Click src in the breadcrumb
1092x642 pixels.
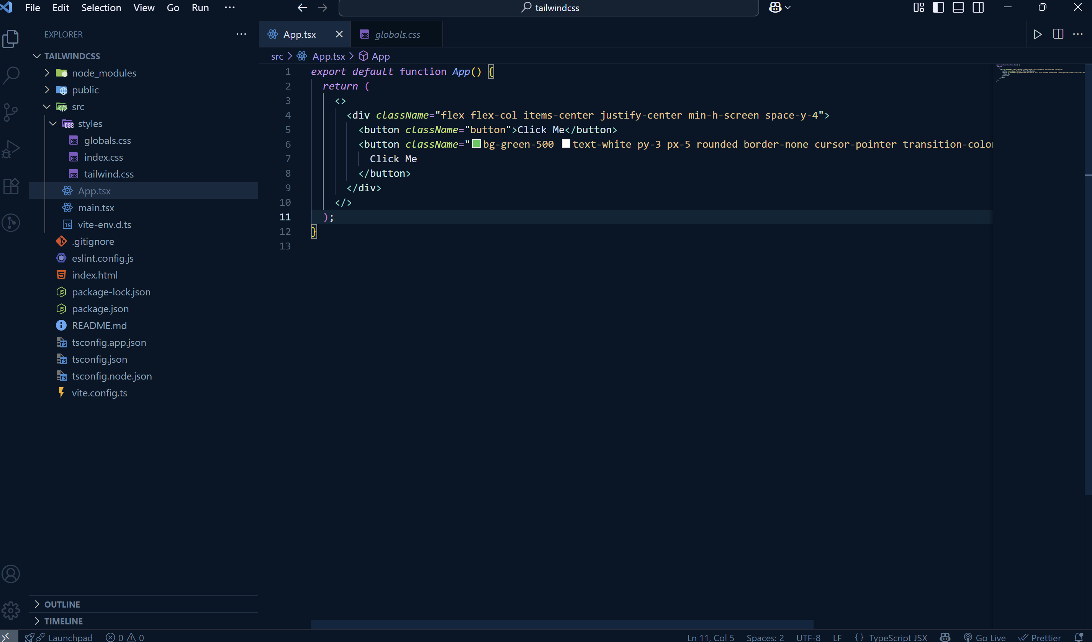[277, 56]
